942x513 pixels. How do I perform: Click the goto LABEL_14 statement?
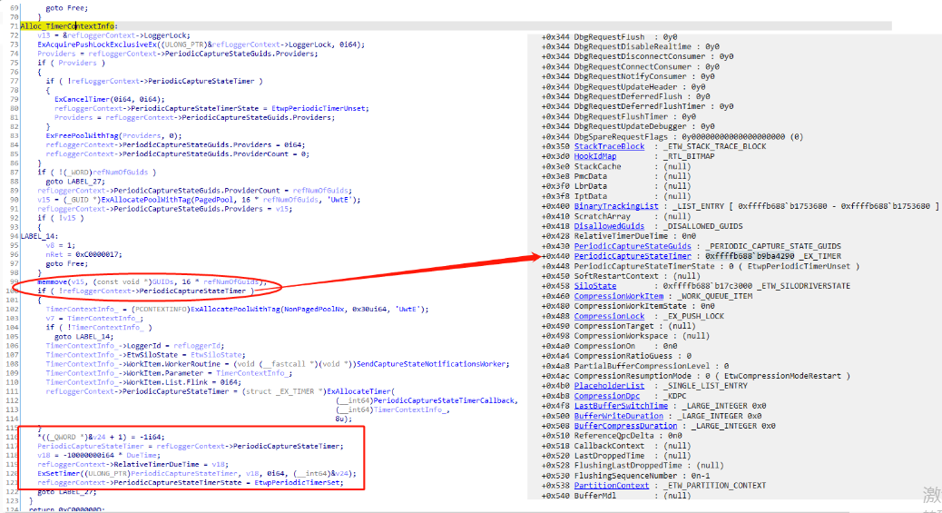tap(83, 337)
